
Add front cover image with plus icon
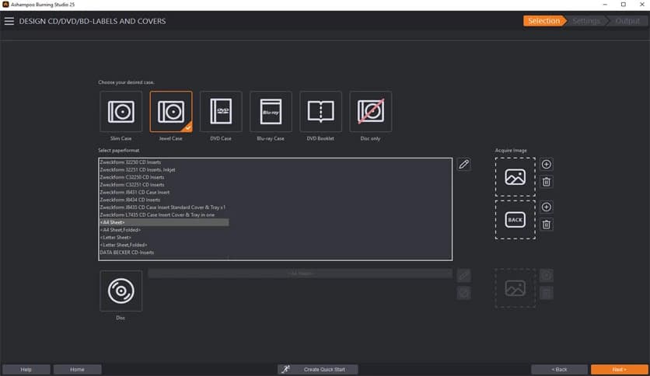tap(547, 165)
